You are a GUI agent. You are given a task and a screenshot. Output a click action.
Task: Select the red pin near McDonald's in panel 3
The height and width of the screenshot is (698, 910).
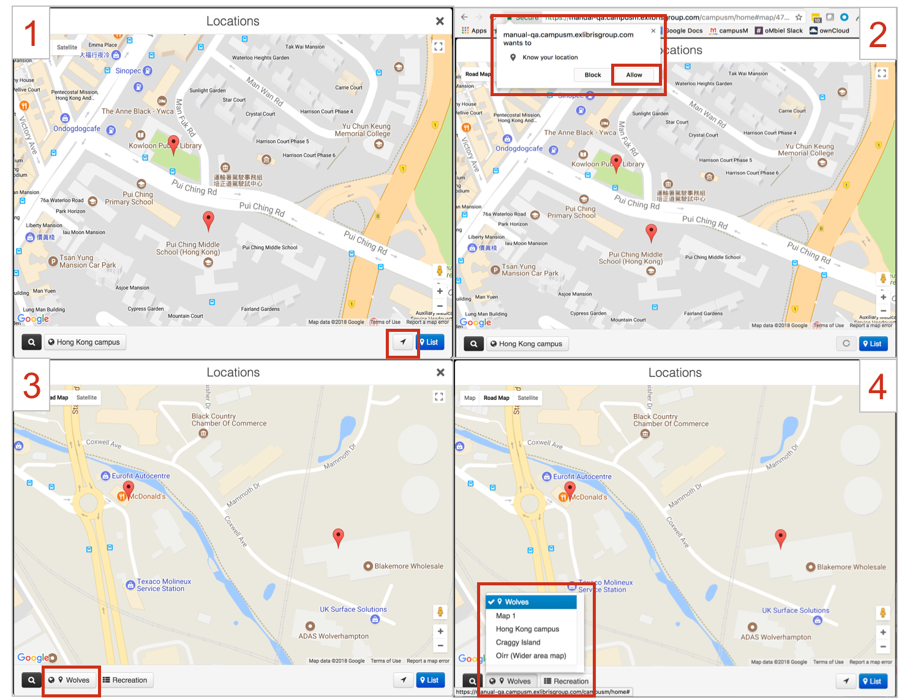[x=128, y=490]
